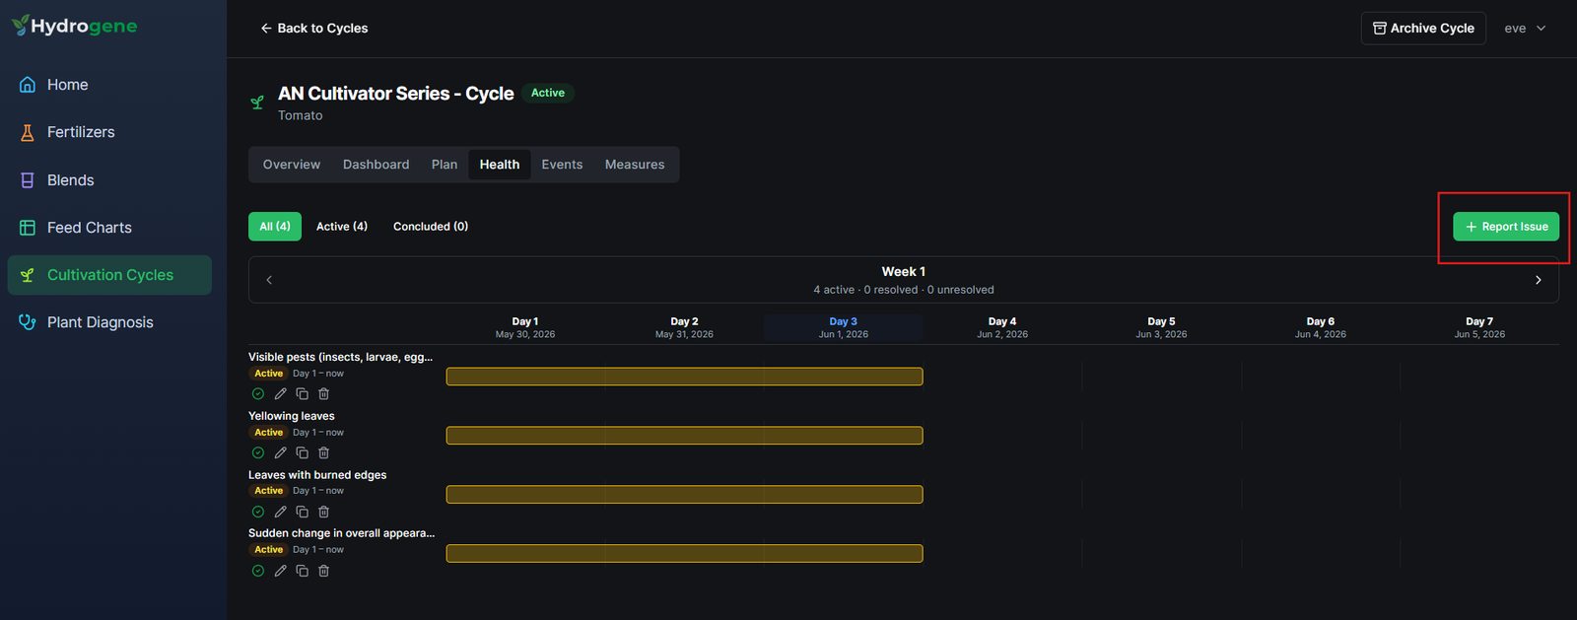Copy the Yellowing leaves issue

point(302,452)
